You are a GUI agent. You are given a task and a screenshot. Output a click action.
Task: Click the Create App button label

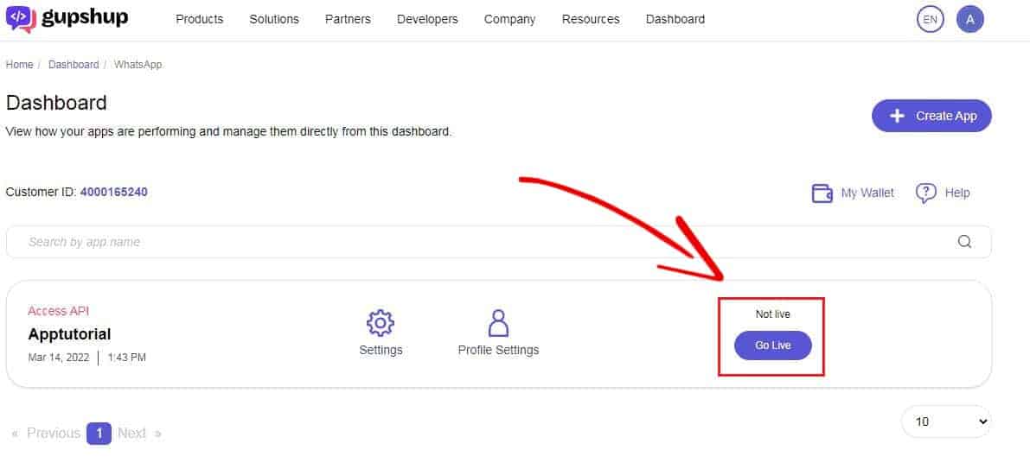coord(947,116)
